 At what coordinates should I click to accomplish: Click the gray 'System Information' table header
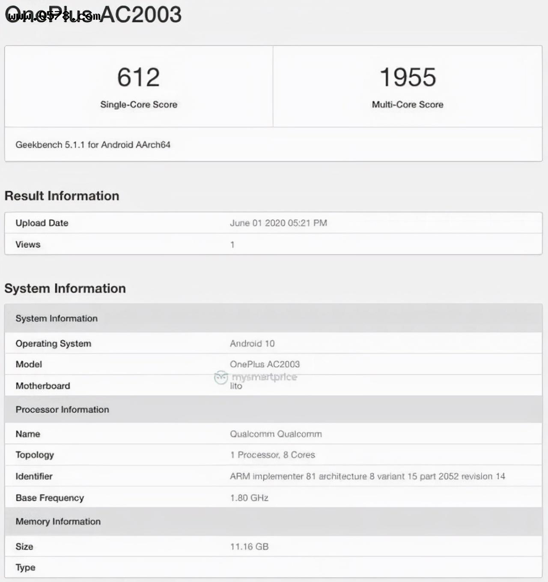pyautogui.click(x=273, y=318)
